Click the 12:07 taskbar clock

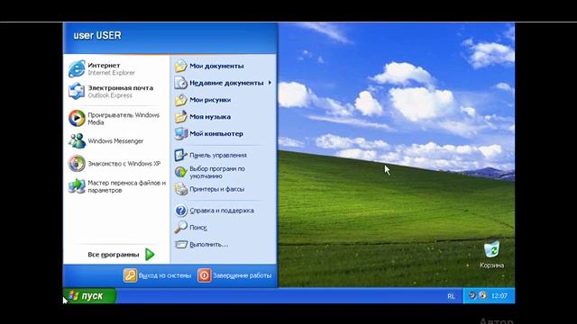(x=499, y=296)
